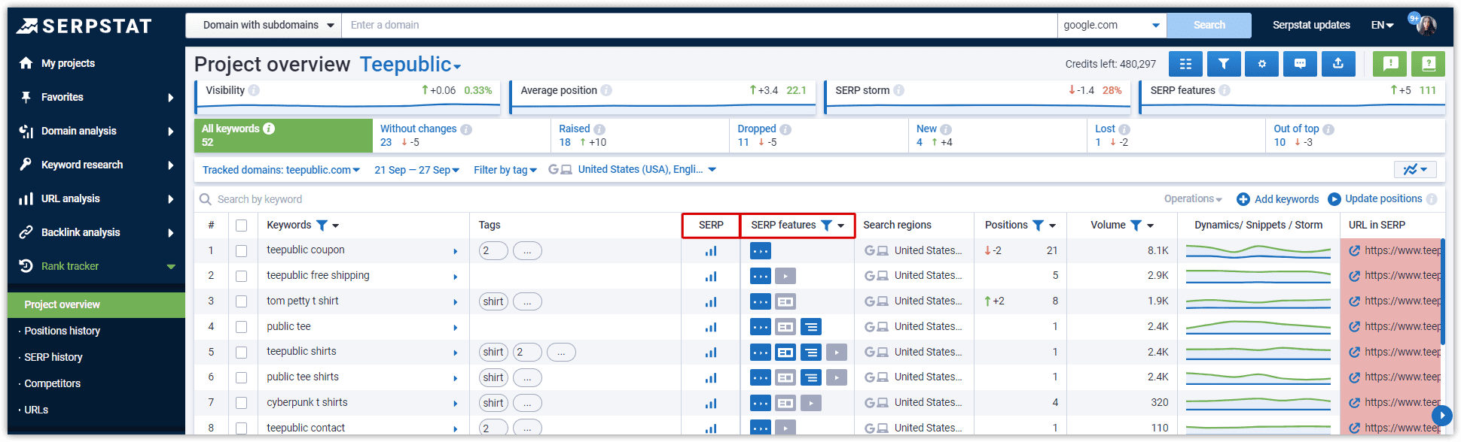Click the filter funnel in SERP features header

coord(826,226)
